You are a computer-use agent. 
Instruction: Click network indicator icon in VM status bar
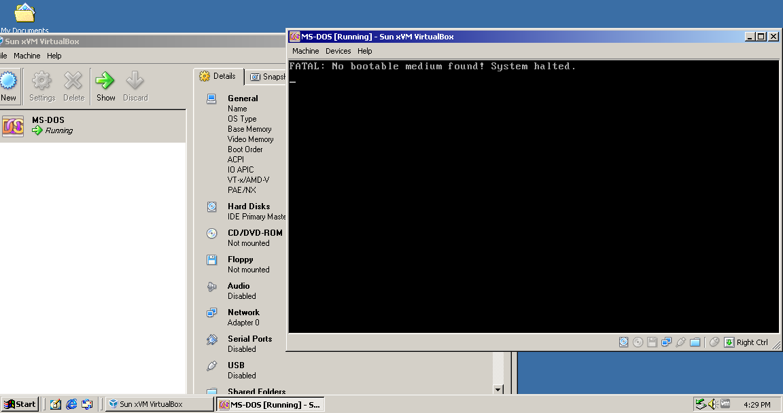tap(666, 342)
